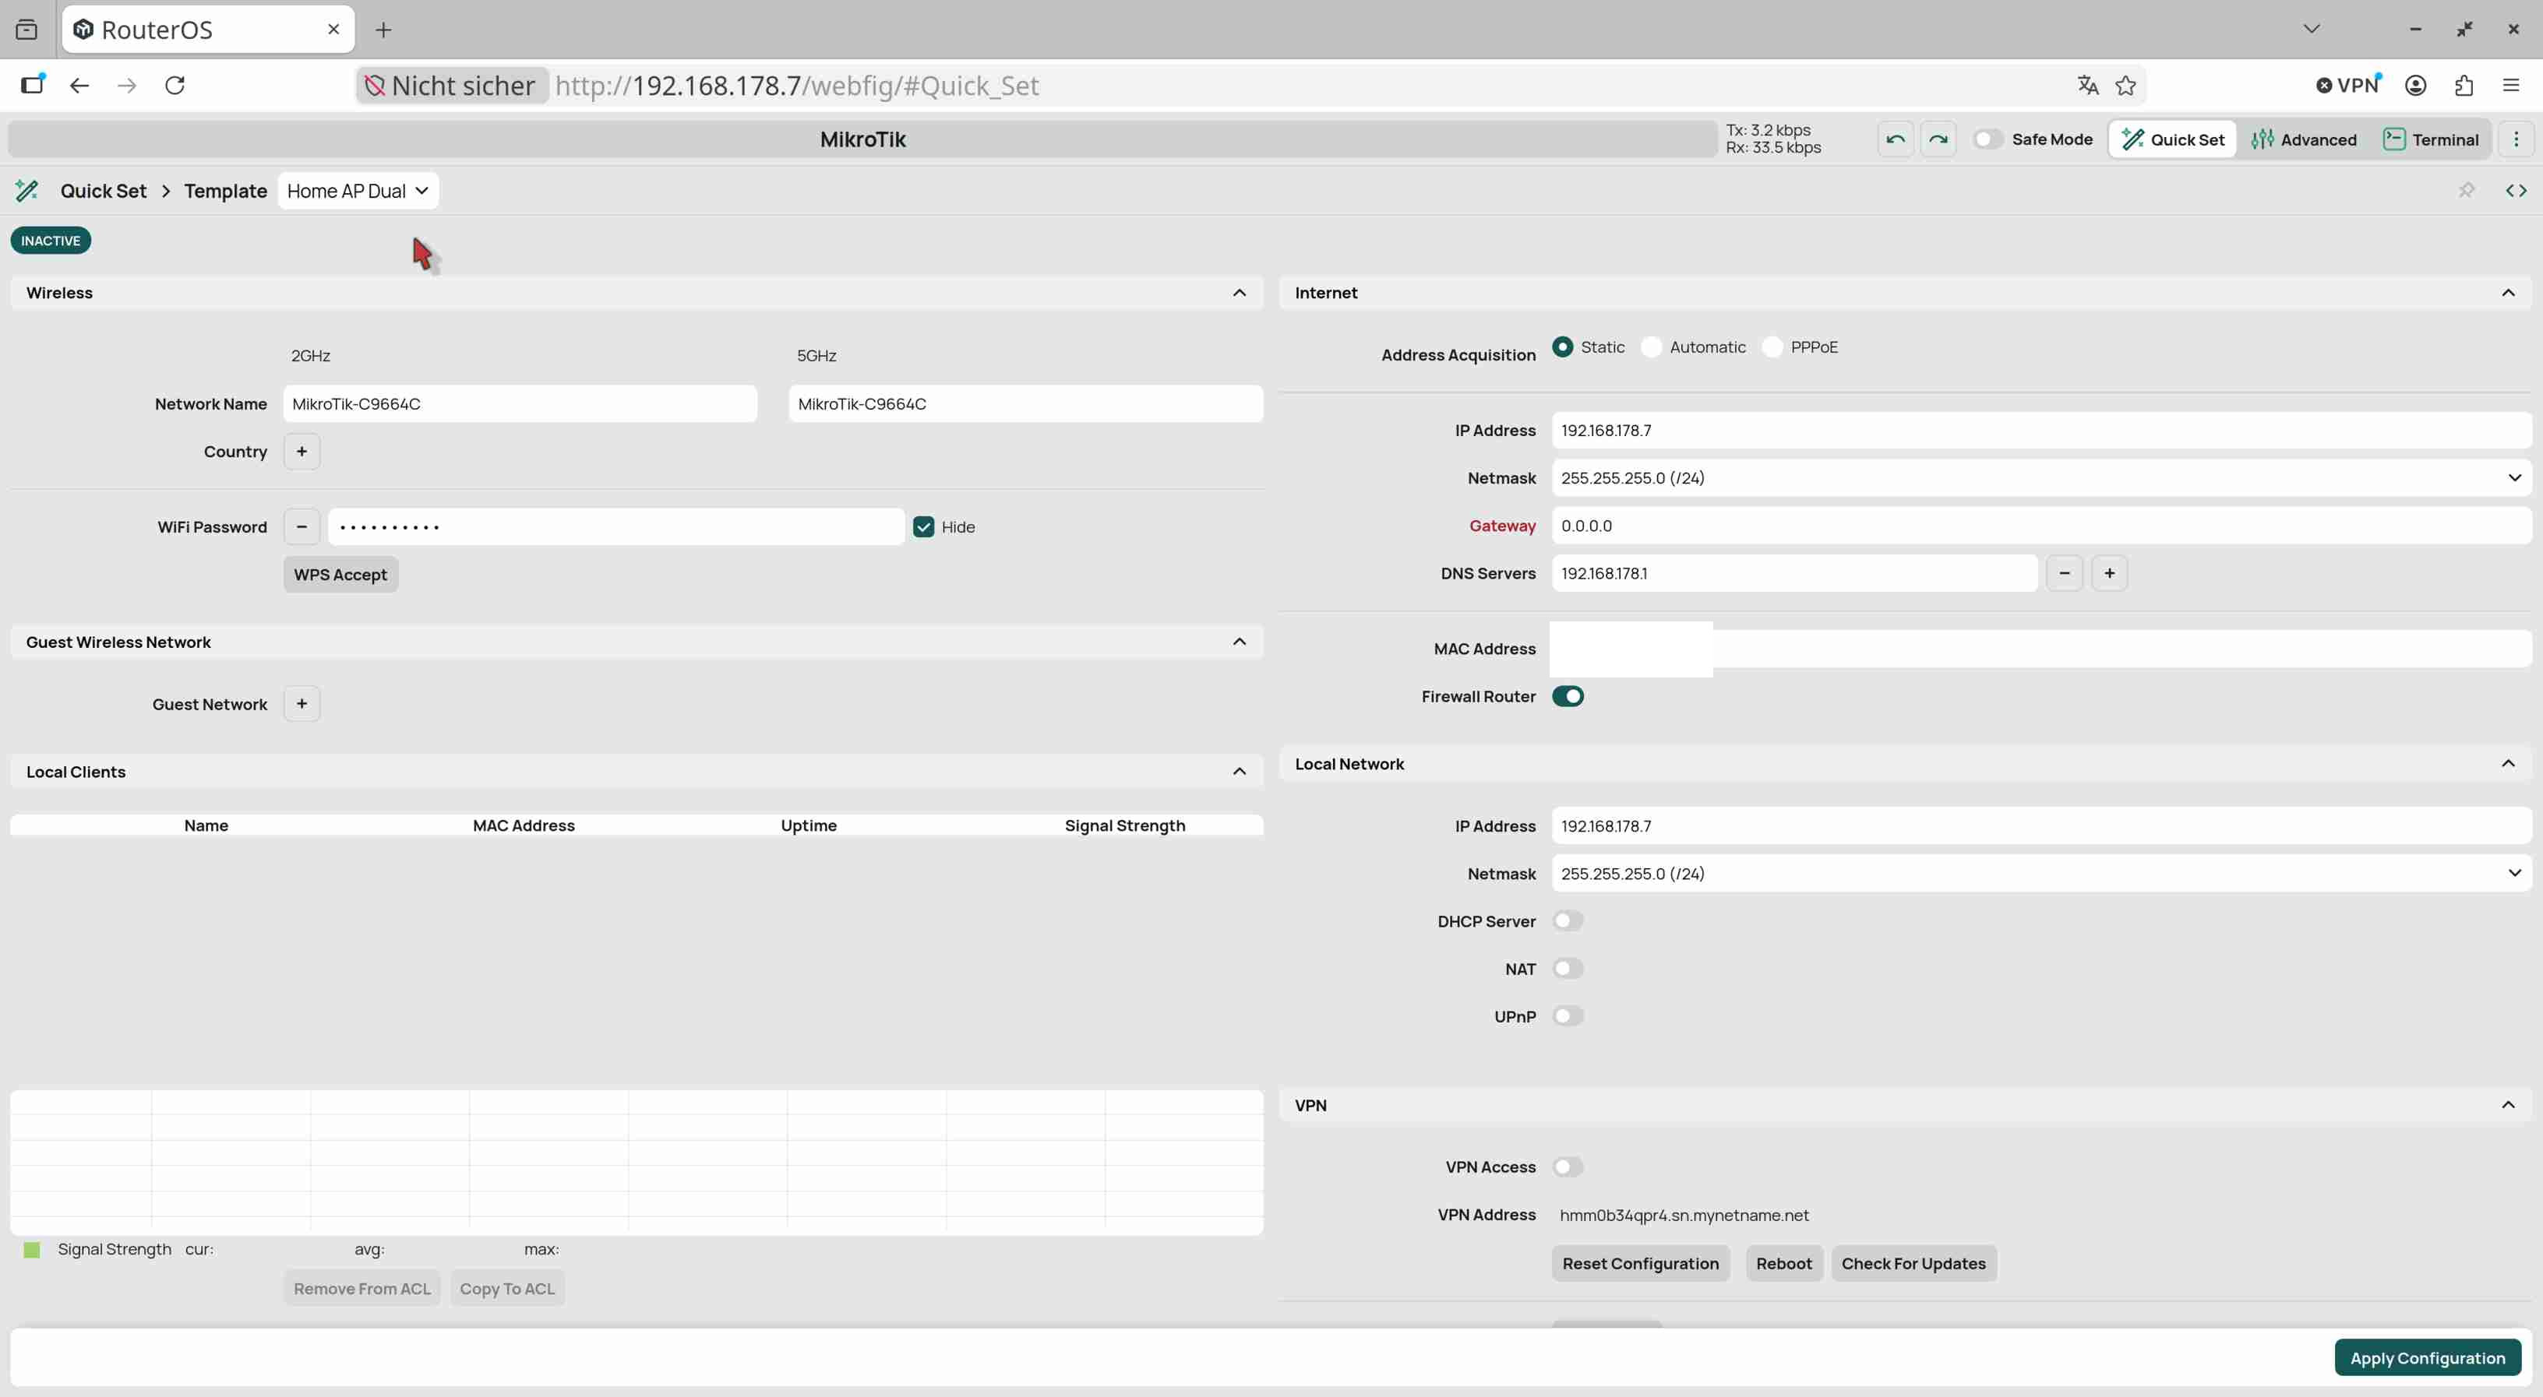Collapse the Internet section
The image size is (2543, 1397).
(x=2507, y=292)
